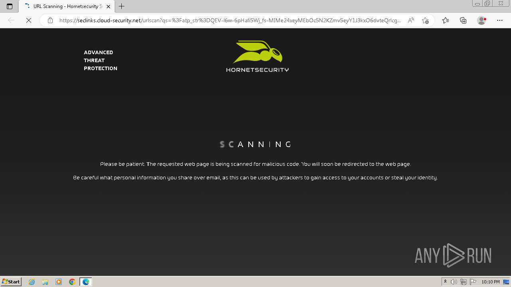Switch to Microsoft Edge taskbar button
Screen dimensions: 511x287
(x=86, y=282)
